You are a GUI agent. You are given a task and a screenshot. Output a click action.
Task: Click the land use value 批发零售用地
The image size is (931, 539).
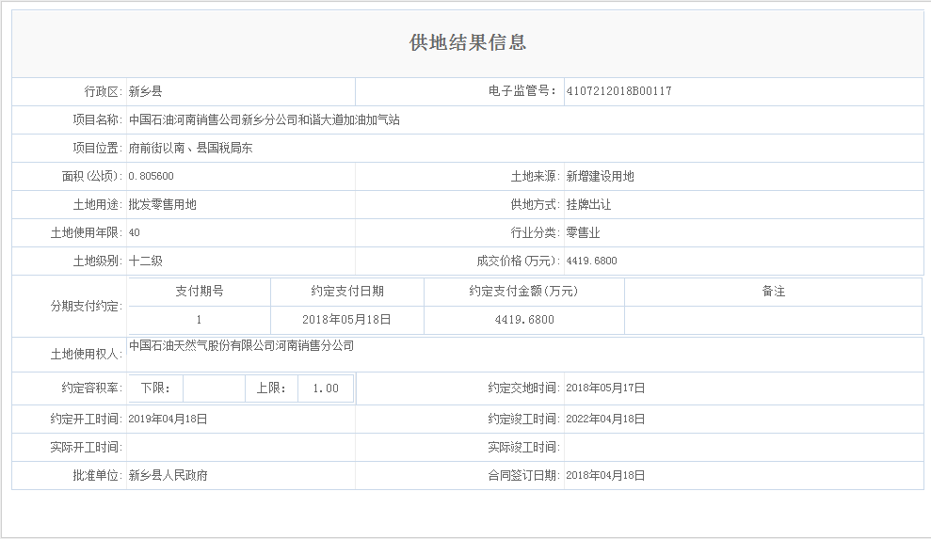pos(162,204)
